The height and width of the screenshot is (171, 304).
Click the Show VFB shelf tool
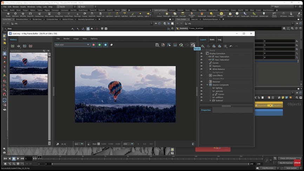click(30, 14)
